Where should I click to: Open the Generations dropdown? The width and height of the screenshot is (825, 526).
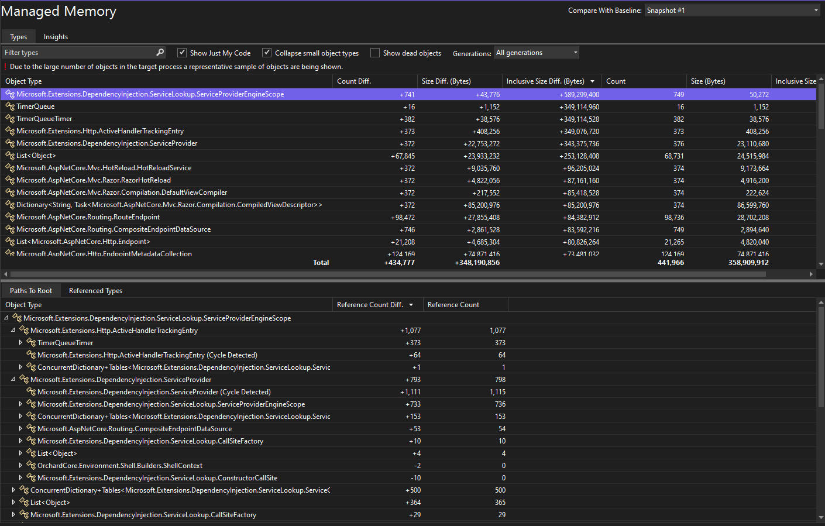(536, 52)
